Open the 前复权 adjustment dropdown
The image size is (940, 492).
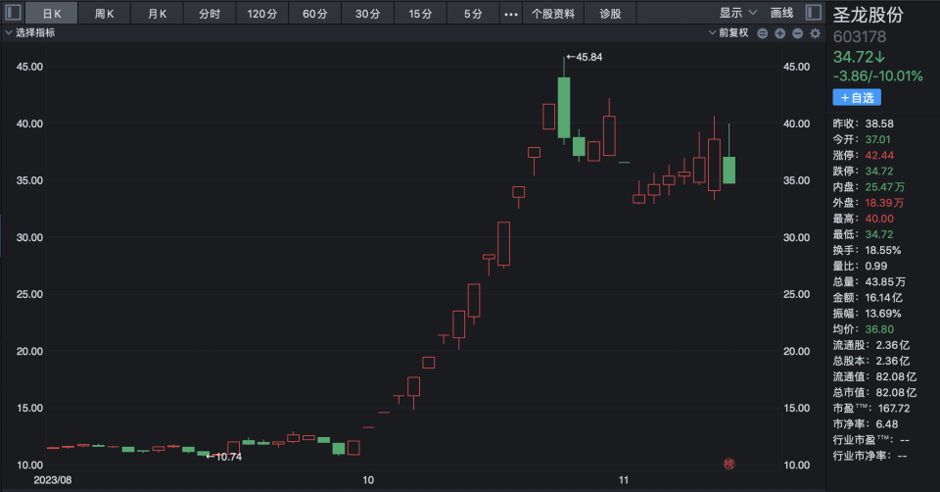pos(728,33)
